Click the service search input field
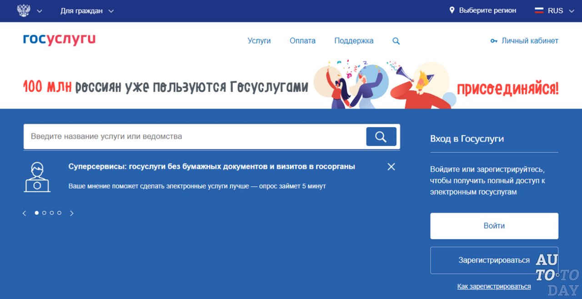 [182, 136]
